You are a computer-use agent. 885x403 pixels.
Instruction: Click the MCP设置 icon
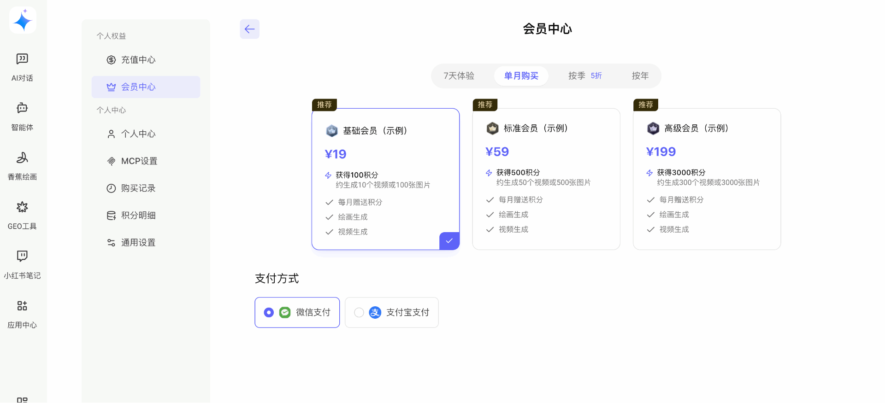coord(111,161)
